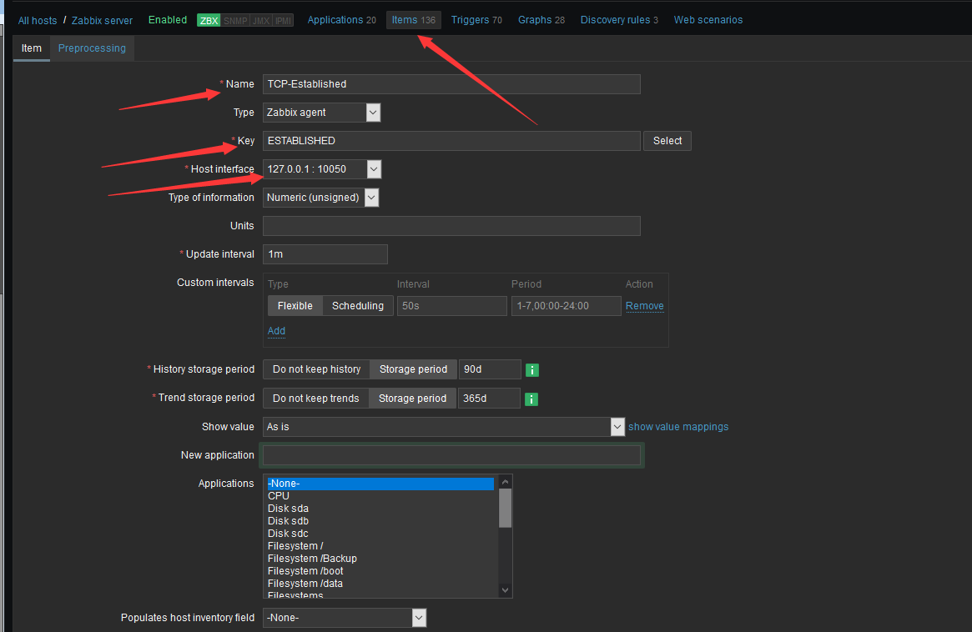Switch the custom interval to Scheduling

(357, 305)
